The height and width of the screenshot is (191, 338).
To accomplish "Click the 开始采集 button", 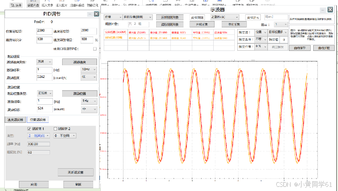I will click(x=202, y=24).
